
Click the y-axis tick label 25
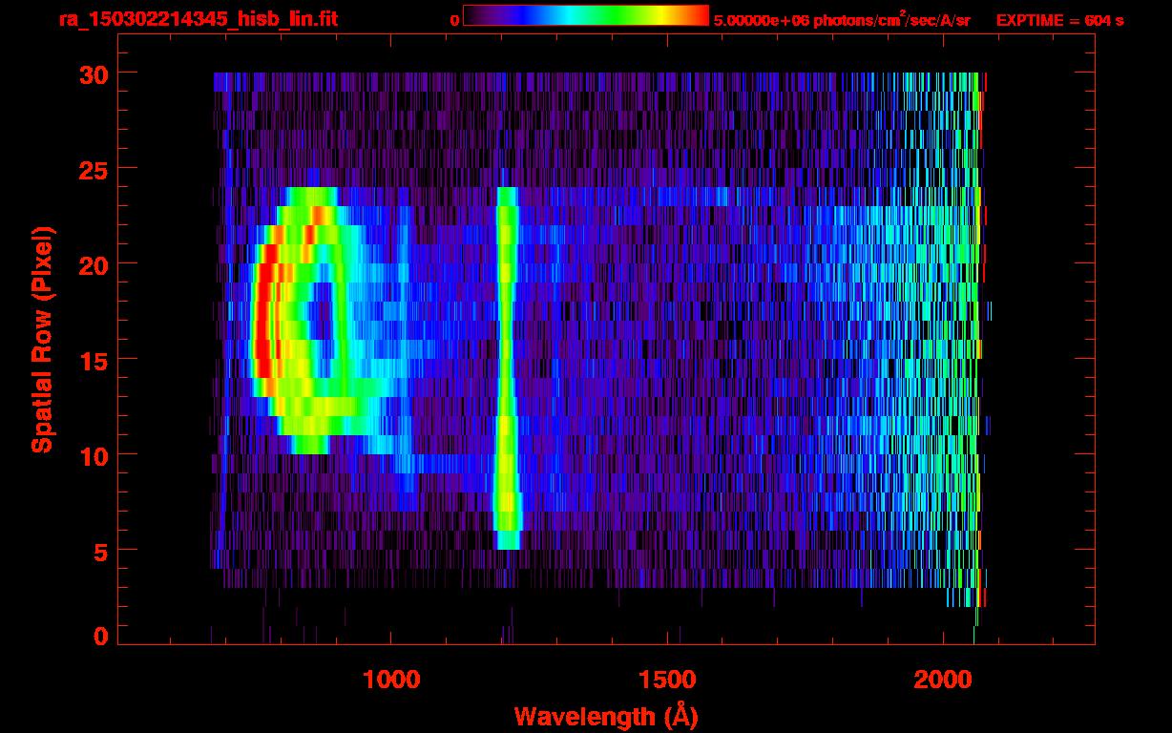94,169
